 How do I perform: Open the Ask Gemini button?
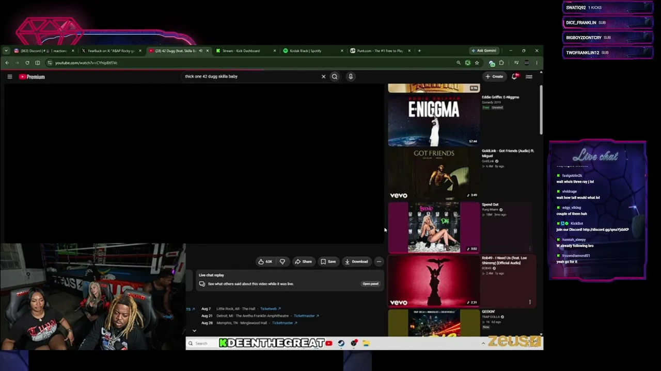tap(484, 51)
